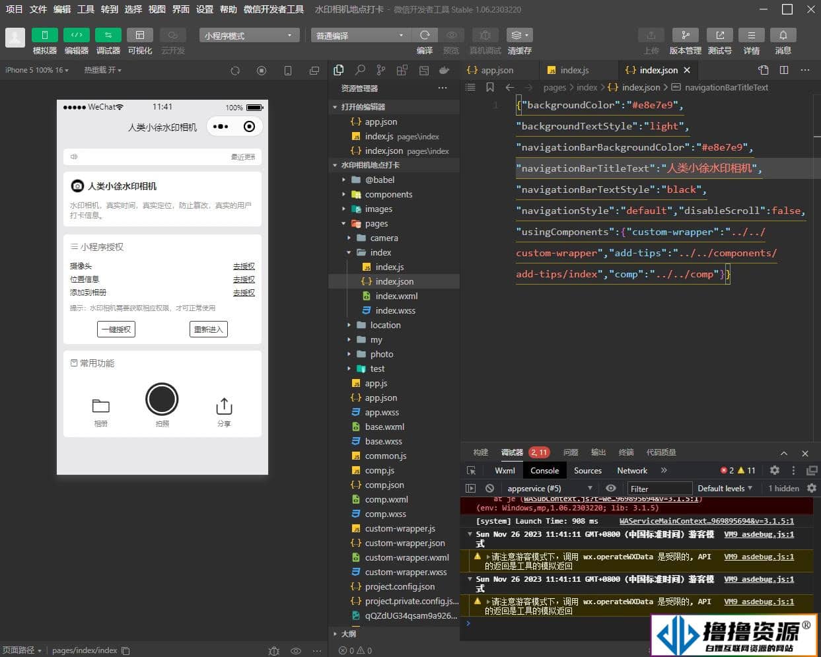This screenshot has height=657, width=821.
Task: Switch to Sources debugger tab
Action: 588,470
